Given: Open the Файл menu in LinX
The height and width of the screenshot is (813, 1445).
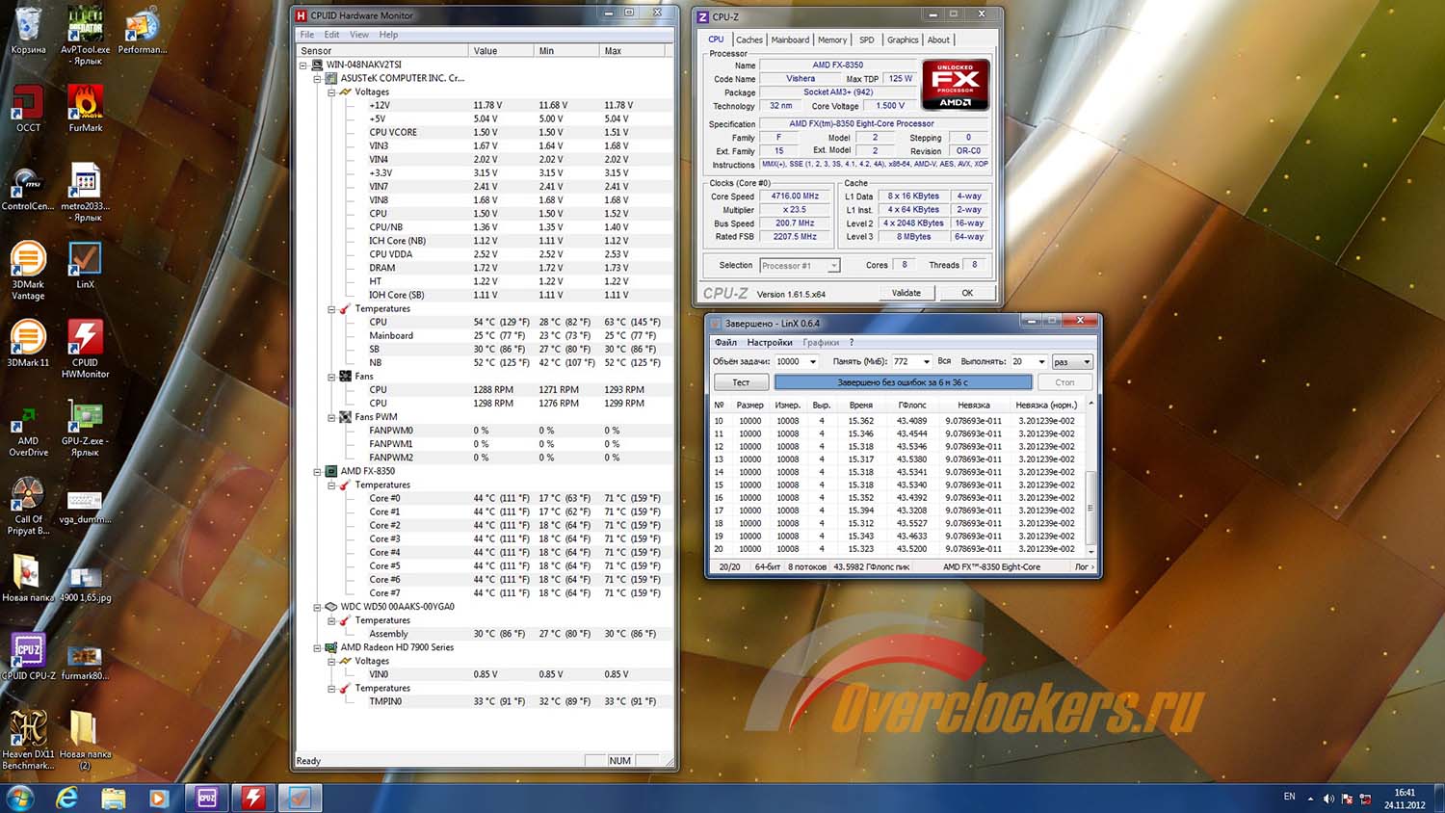Looking at the screenshot, I should (x=725, y=342).
